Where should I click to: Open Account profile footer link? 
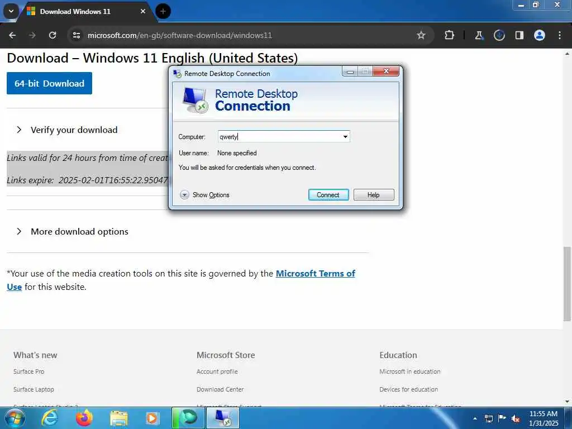point(217,371)
